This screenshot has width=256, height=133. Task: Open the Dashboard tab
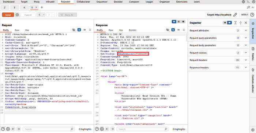point(9,2)
